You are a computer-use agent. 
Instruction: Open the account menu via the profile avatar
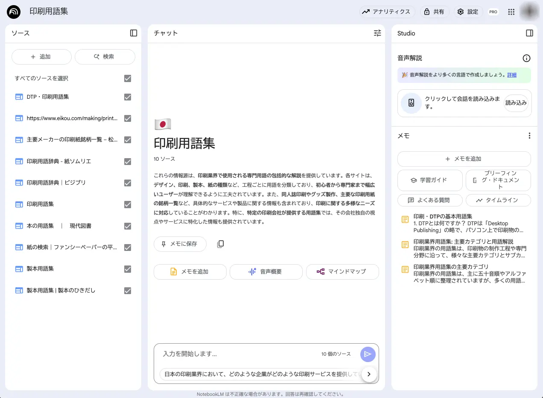coord(529,12)
